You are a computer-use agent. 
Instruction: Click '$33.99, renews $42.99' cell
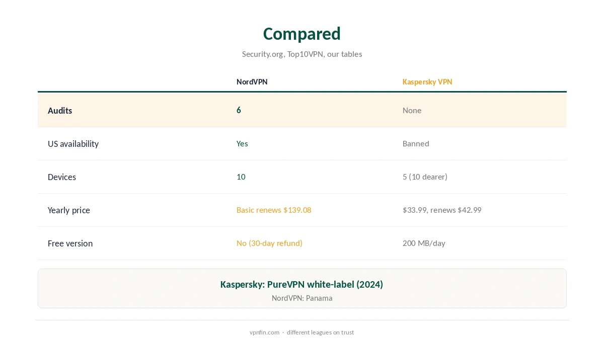442,210
